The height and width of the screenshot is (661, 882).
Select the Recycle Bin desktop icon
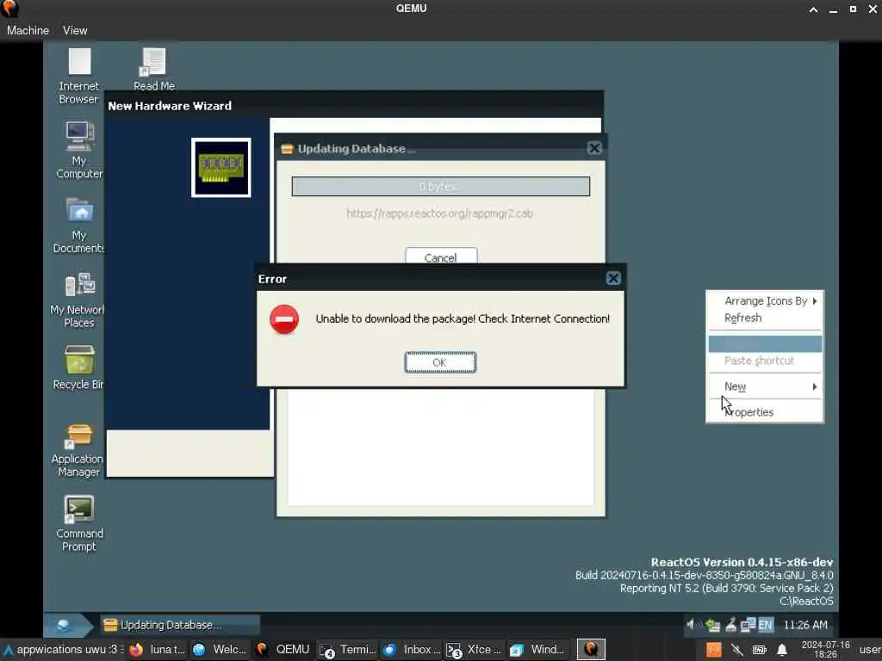click(78, 367)
